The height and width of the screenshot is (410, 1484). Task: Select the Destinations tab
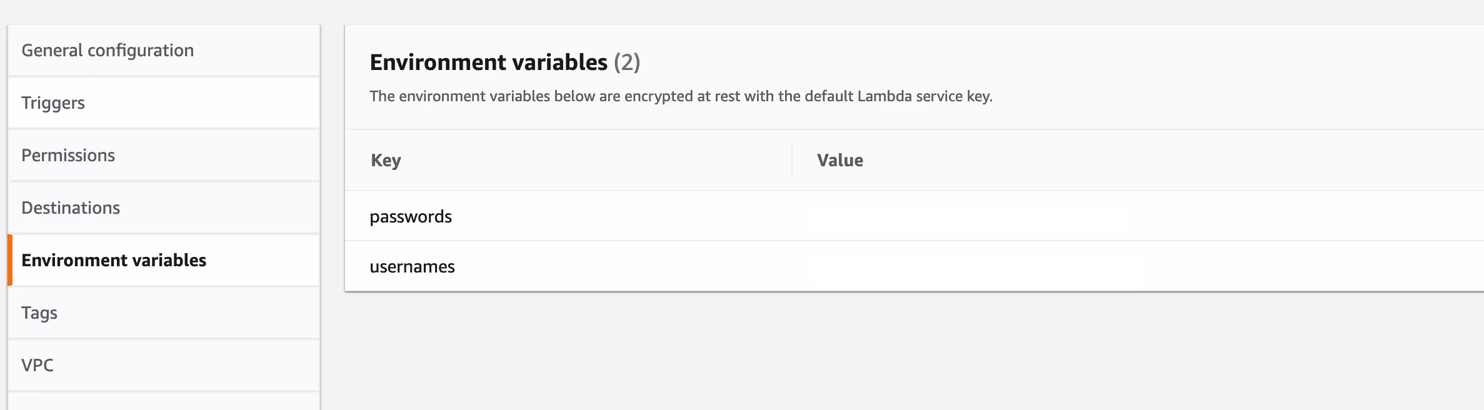click(x=71, y=207)
